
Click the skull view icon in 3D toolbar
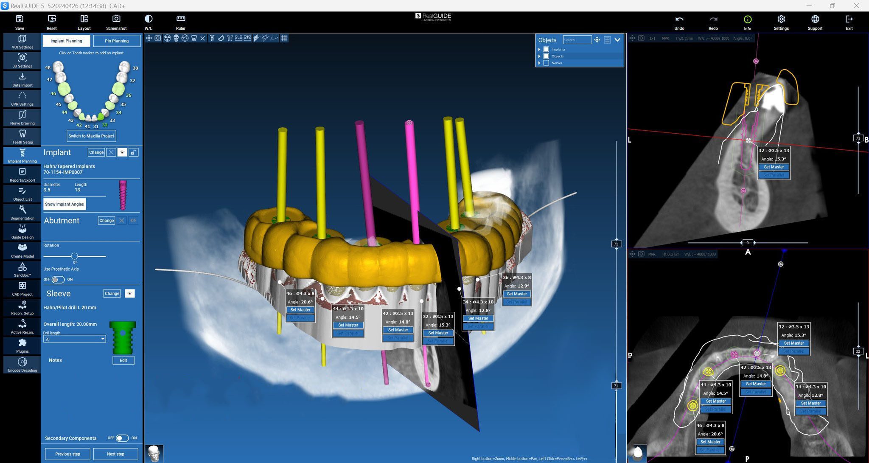176,38
